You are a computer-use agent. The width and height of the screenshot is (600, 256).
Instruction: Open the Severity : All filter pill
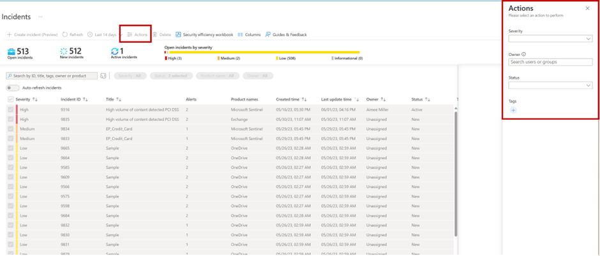click(x=130, y=76)
